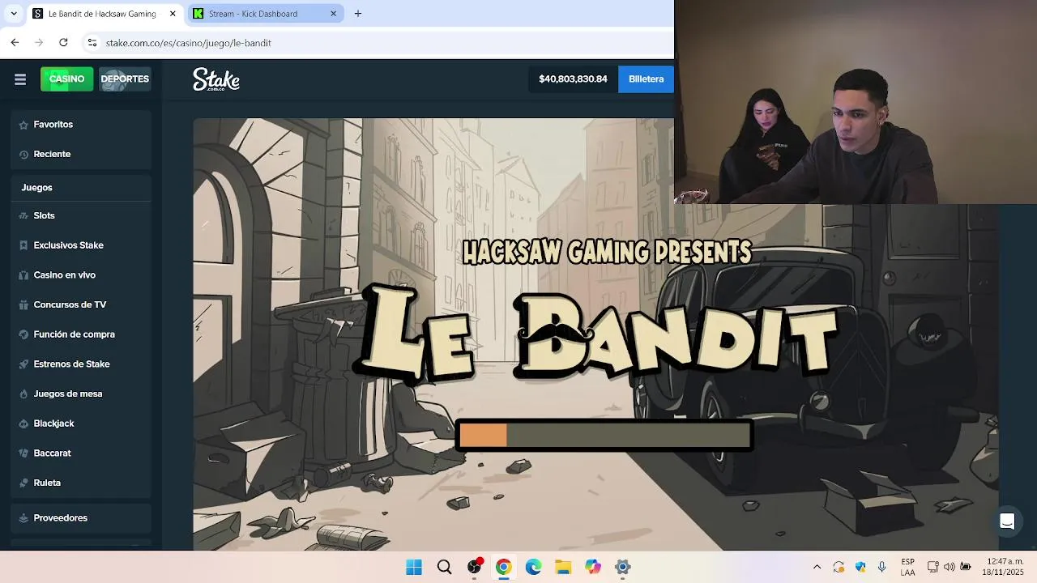
Task: Switch to the CASINO section
Action: pos(66,79)
